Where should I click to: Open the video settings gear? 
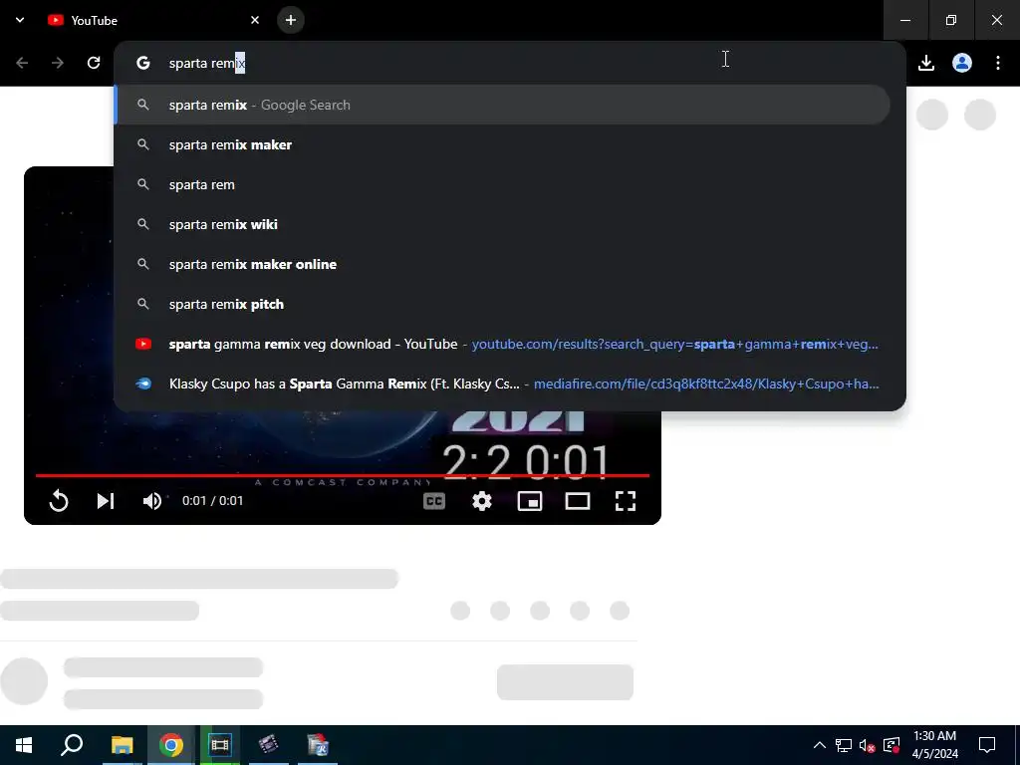tap(482, 501)
